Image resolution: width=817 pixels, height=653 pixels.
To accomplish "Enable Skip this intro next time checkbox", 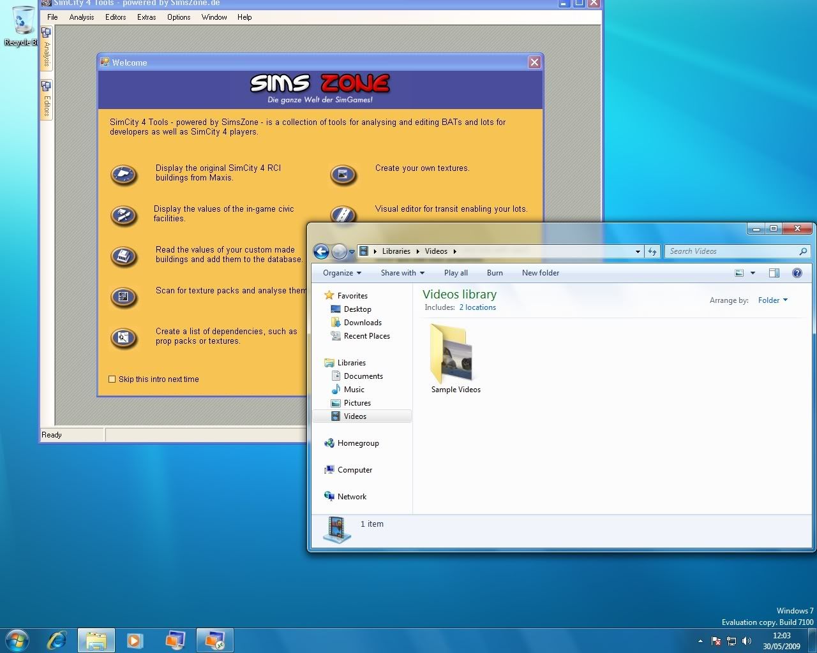I will [112, 379].
